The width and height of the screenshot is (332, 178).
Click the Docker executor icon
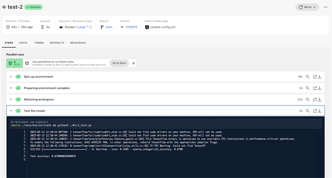click(x=61, y=27)
